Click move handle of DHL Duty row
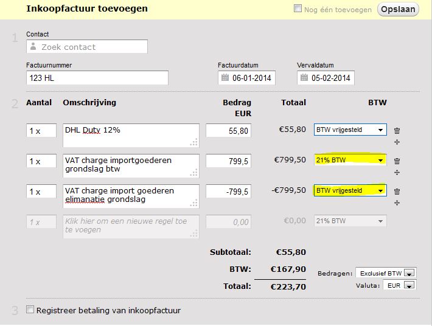The width and height of the screenshot is (432, 326). (397, 142)
